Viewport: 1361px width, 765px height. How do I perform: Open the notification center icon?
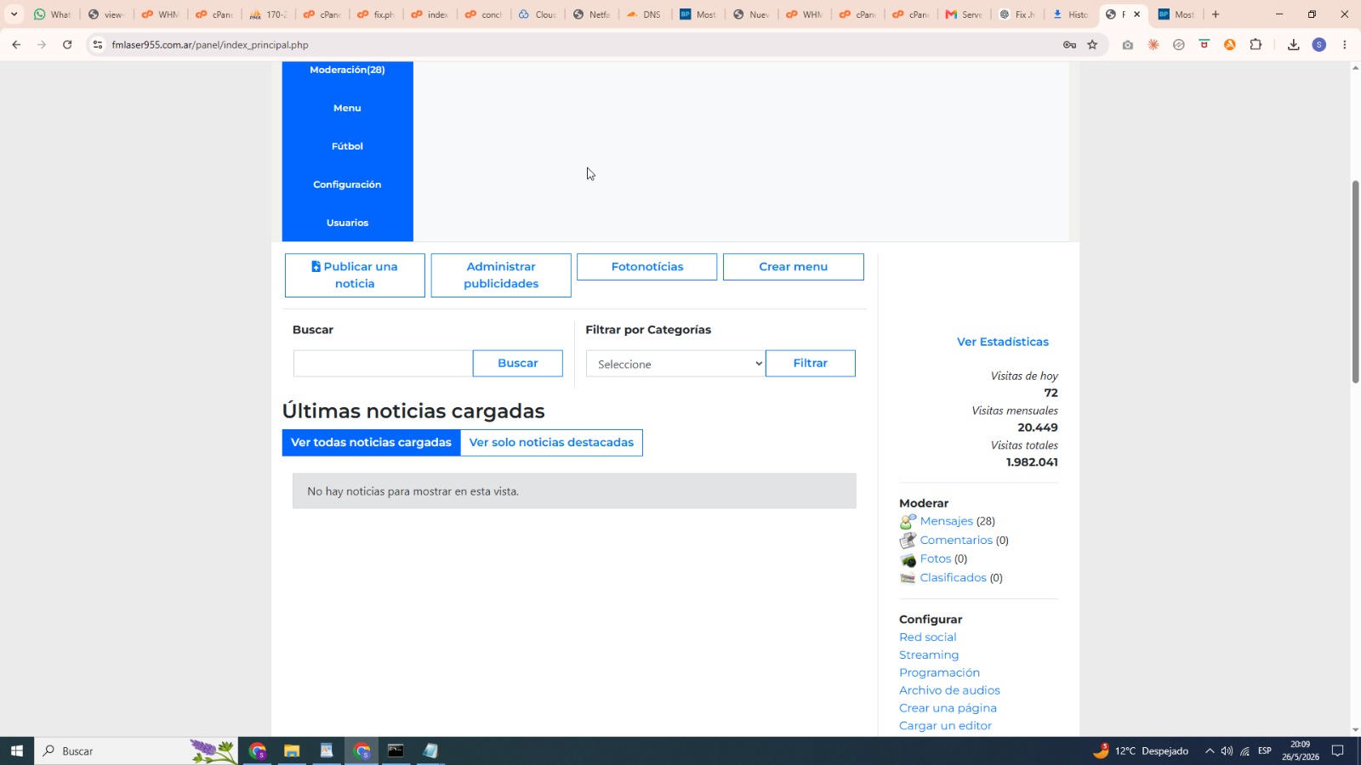pyautogui.click(x=1337, y=751)
